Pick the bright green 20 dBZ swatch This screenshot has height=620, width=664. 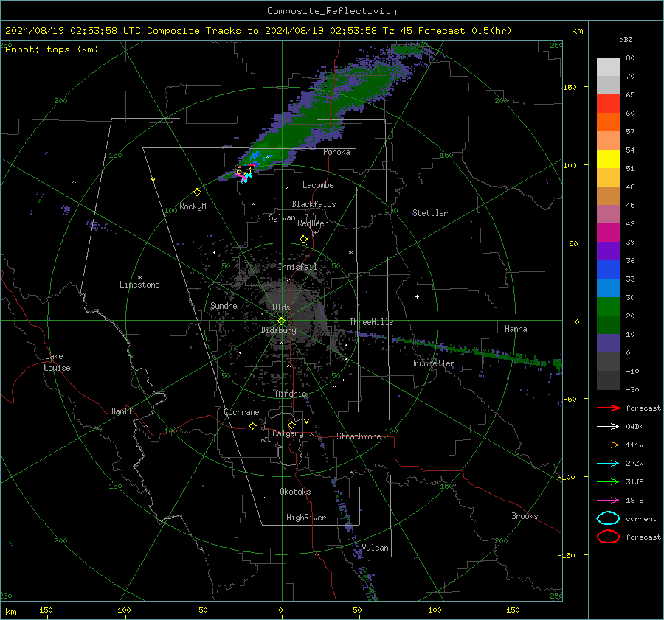[608, 306]
